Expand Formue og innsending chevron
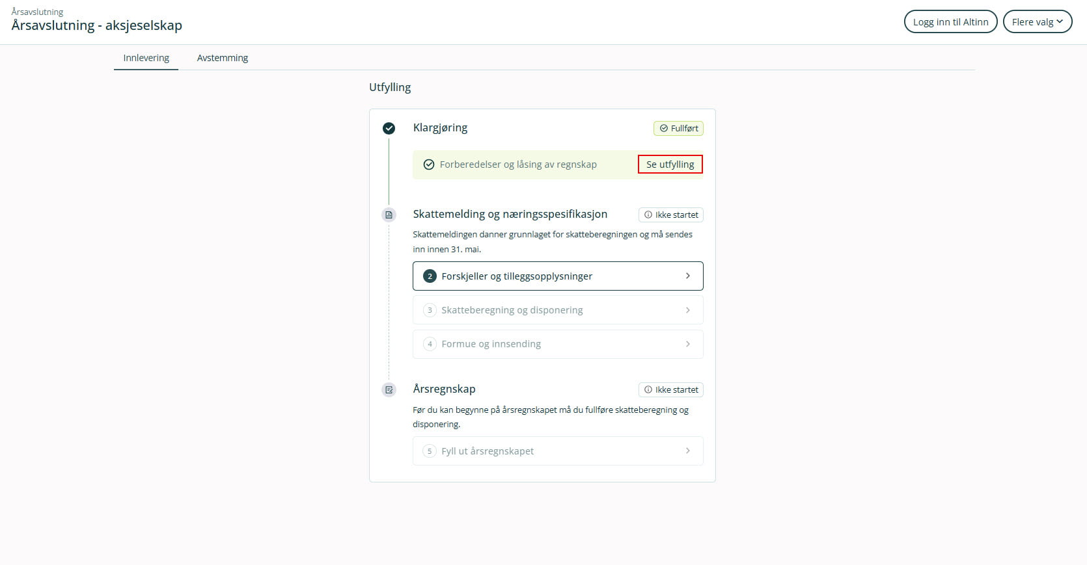The height and width of the screenshot is (565, 1087). [687, 344]
